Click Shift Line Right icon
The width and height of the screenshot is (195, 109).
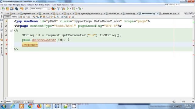[66, 17]
